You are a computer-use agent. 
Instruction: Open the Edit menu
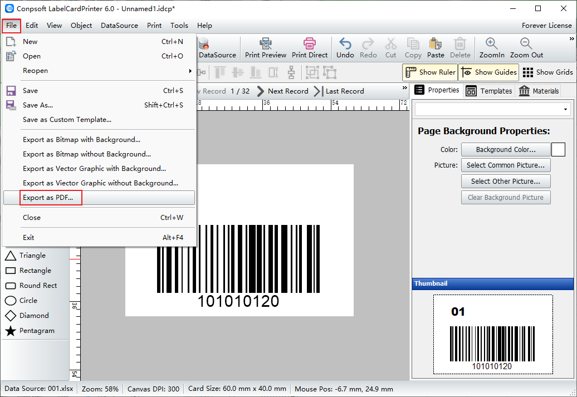point(32,26)
